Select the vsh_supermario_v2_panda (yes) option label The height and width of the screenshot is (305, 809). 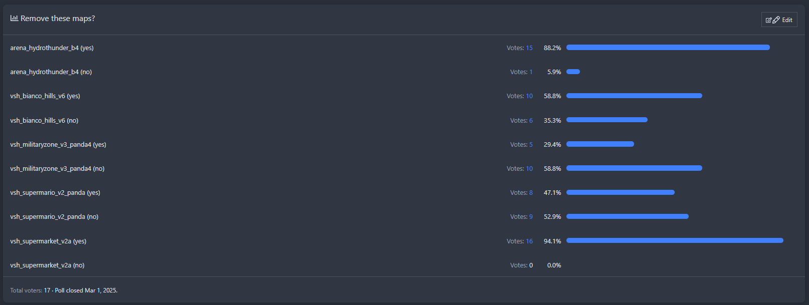(x=55, y=193)
